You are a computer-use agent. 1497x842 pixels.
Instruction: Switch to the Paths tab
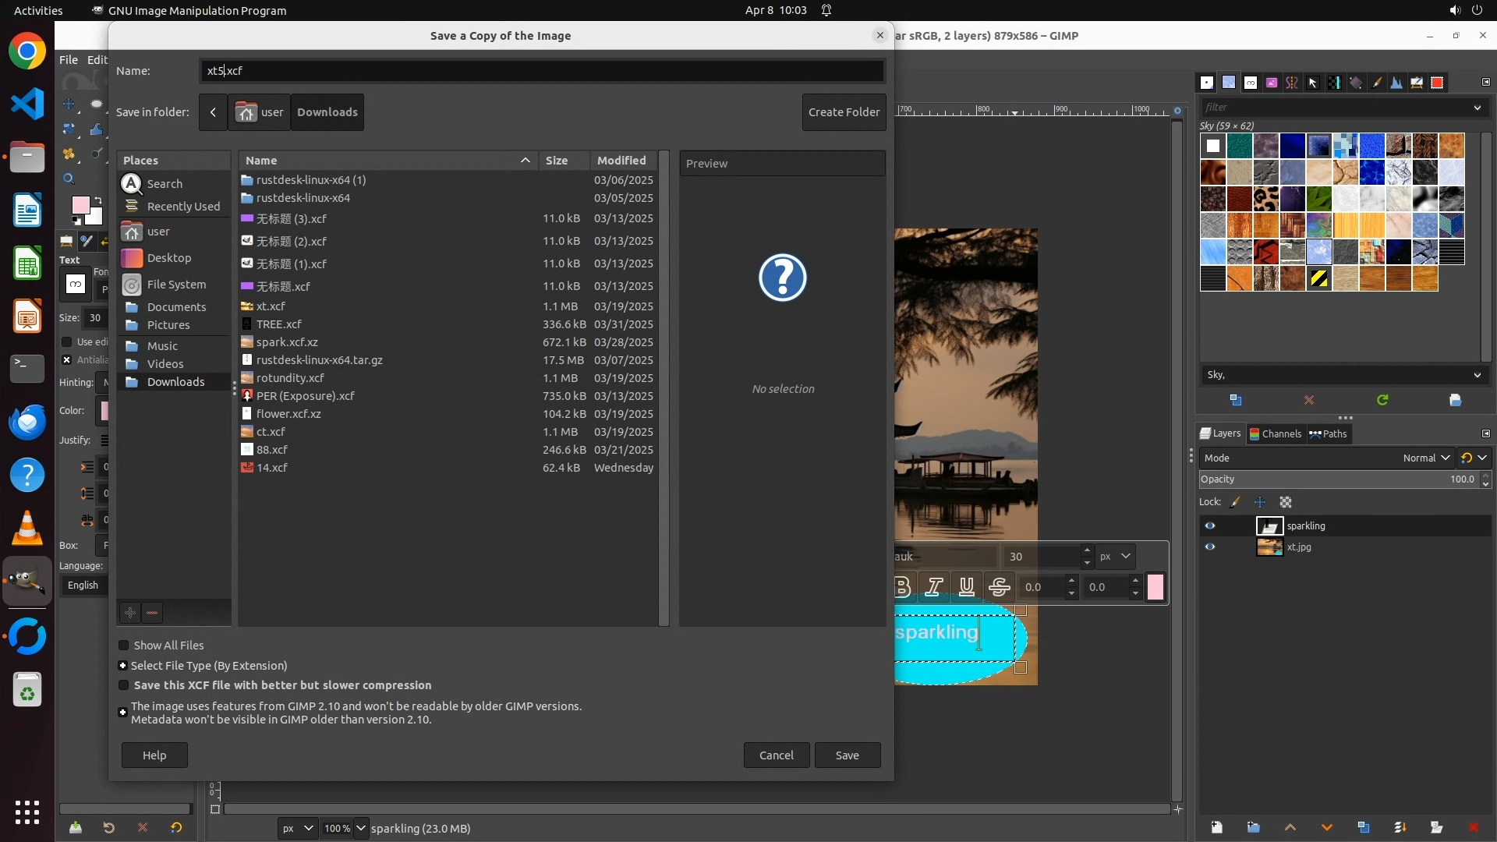coord(1329,433)
